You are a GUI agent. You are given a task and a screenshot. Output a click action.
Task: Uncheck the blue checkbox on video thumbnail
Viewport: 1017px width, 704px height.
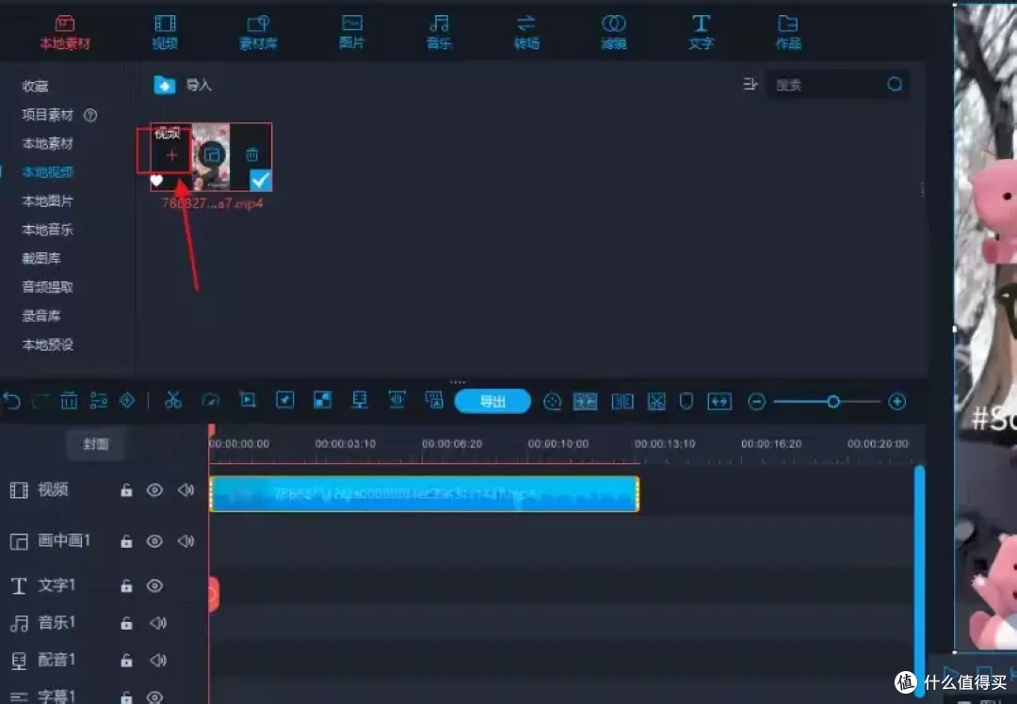point(261,180)
